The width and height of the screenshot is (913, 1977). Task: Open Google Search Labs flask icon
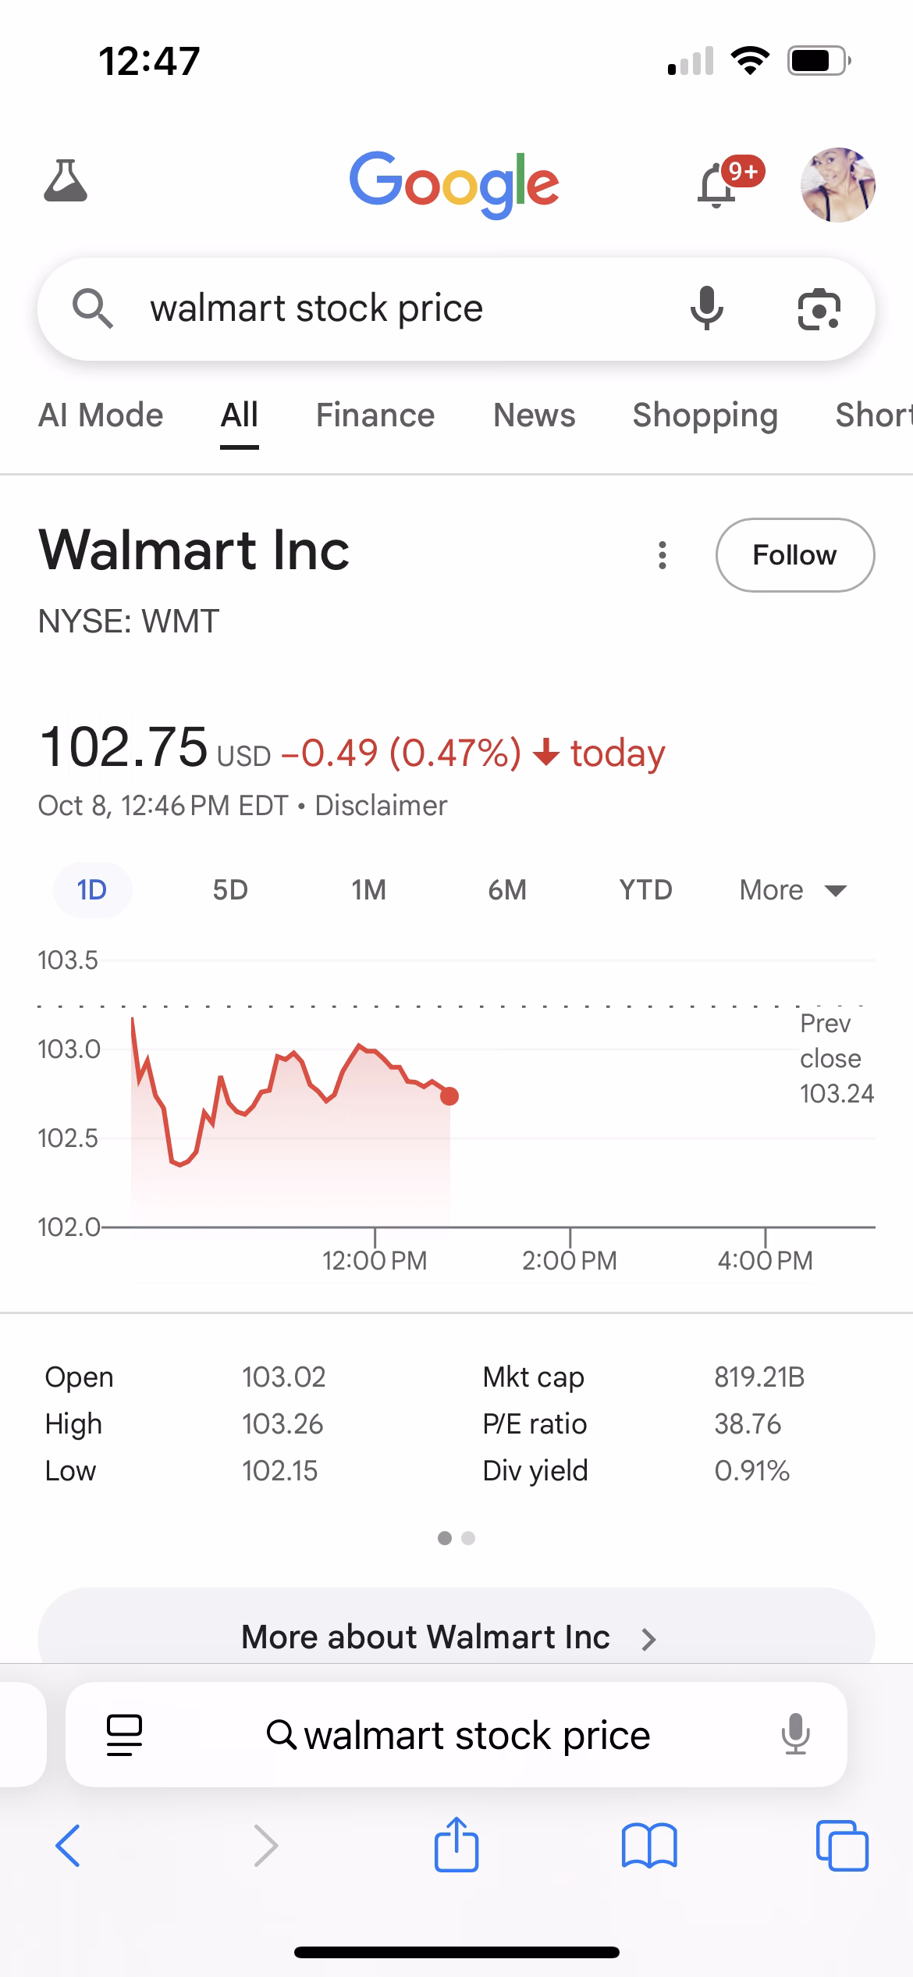[x=66, y=182]
